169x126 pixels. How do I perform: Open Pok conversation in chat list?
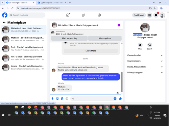point(24,58)
